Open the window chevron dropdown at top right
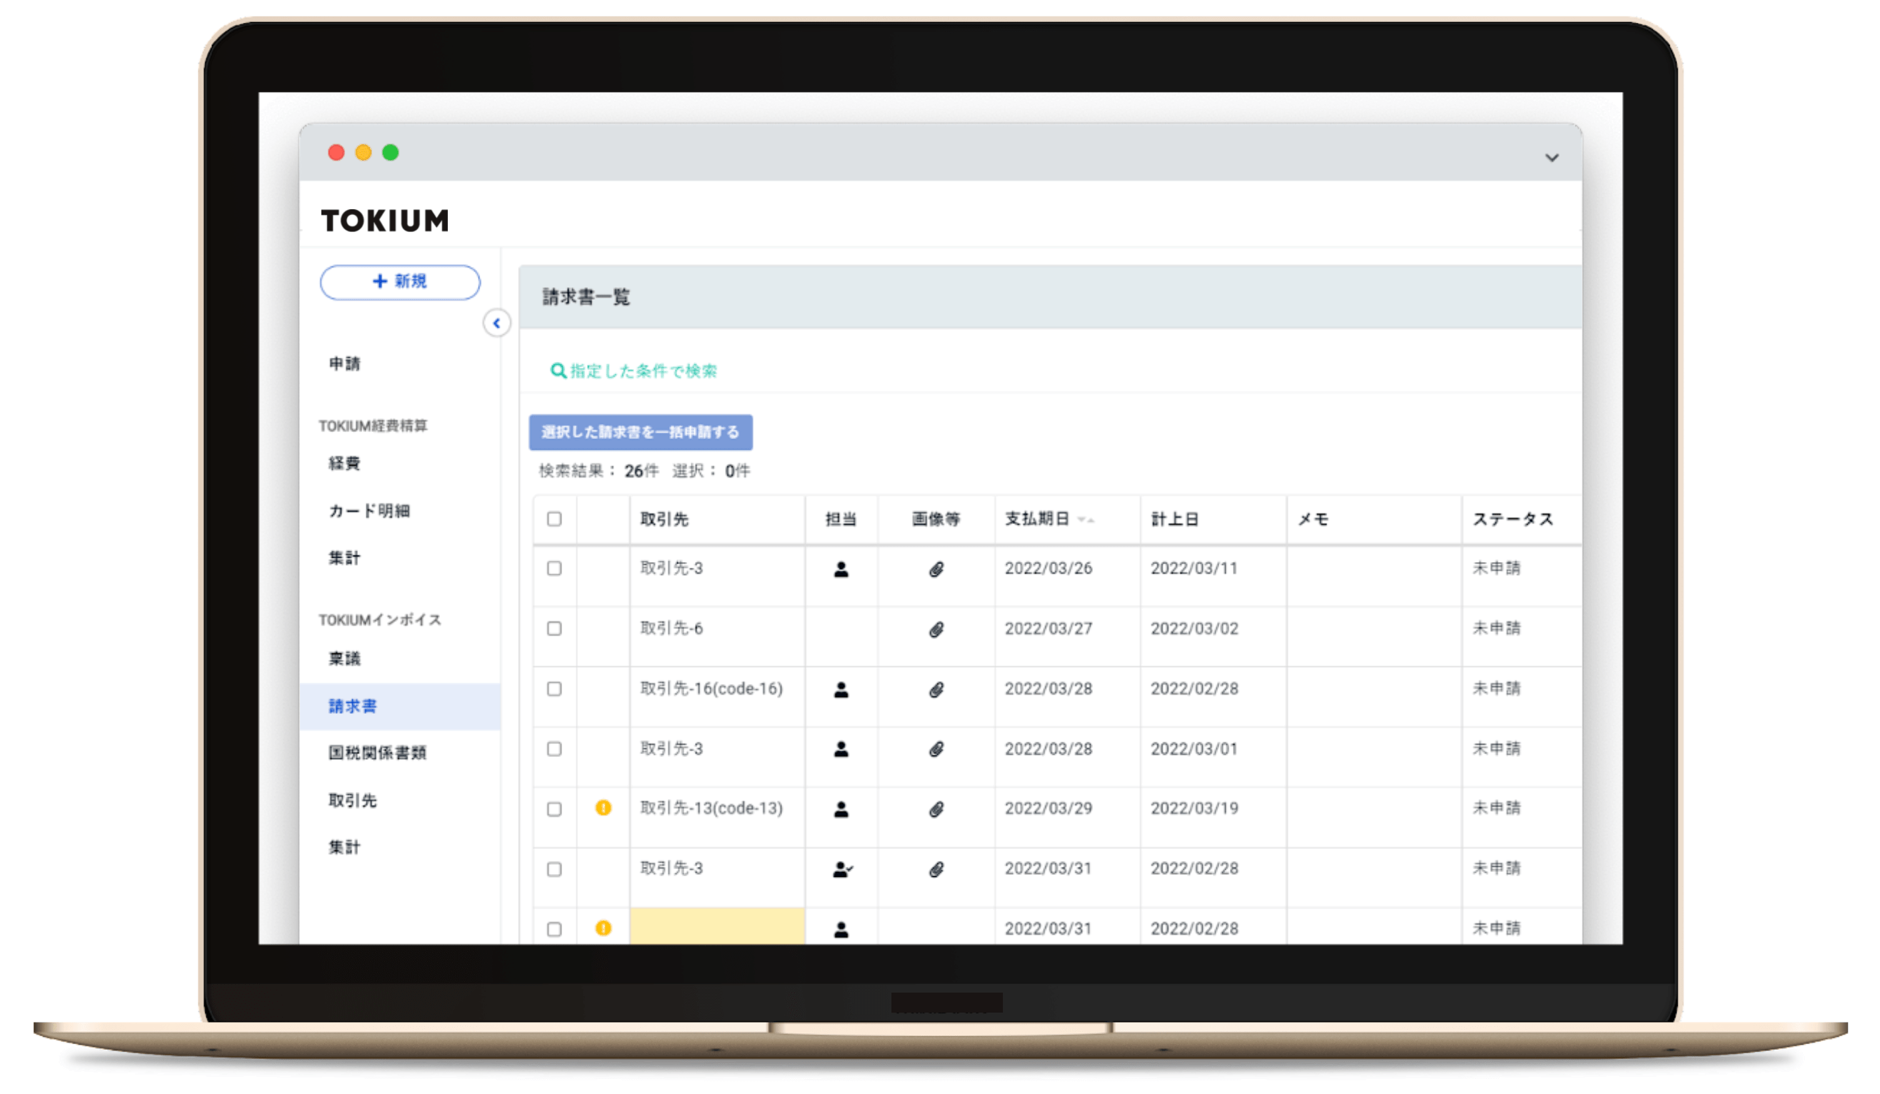This screenshot has width=1880, height=1094. [x=1551, y=157]
